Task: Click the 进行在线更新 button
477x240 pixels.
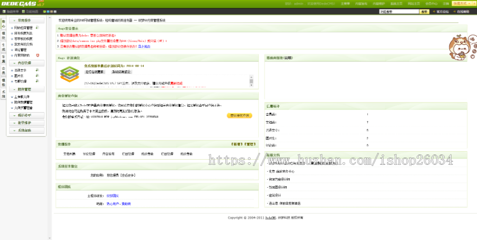Action: click(95, 72)
